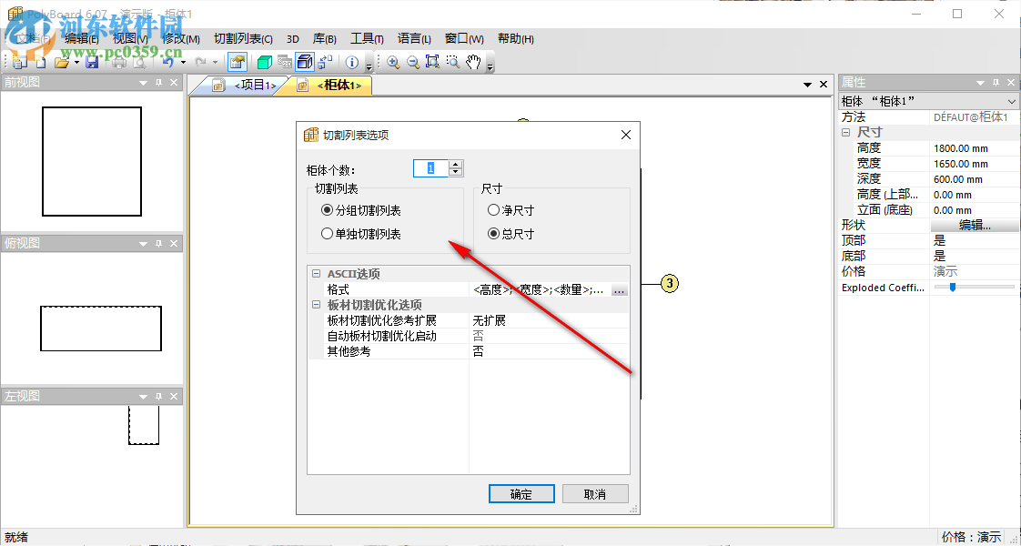1021x546 pixels.
Task: Click the 确定 button
Action: click(x=521, y=493)
